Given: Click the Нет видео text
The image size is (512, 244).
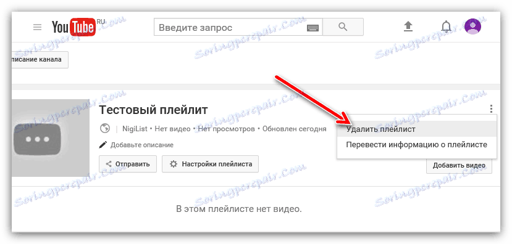Looking at the screenshot, I should click(172, 129).
